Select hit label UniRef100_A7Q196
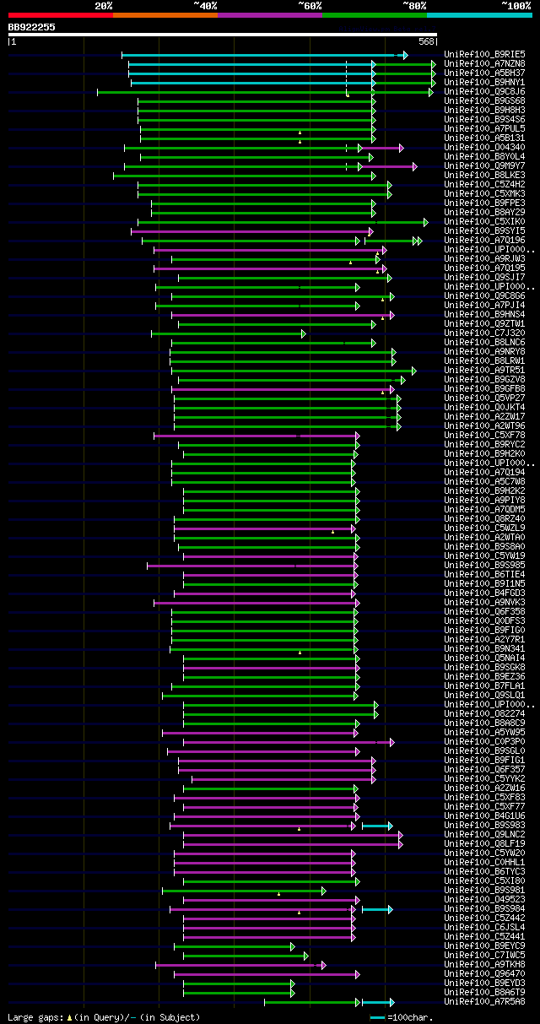540x1024 pixels. coord(484,241)
